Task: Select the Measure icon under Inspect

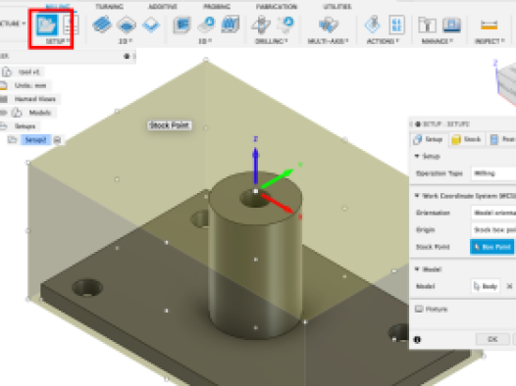Action: [x=489, y=24]
